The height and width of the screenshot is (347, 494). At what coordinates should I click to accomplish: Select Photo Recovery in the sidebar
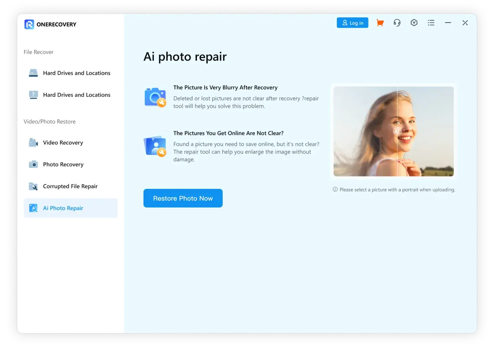[63, 164]
